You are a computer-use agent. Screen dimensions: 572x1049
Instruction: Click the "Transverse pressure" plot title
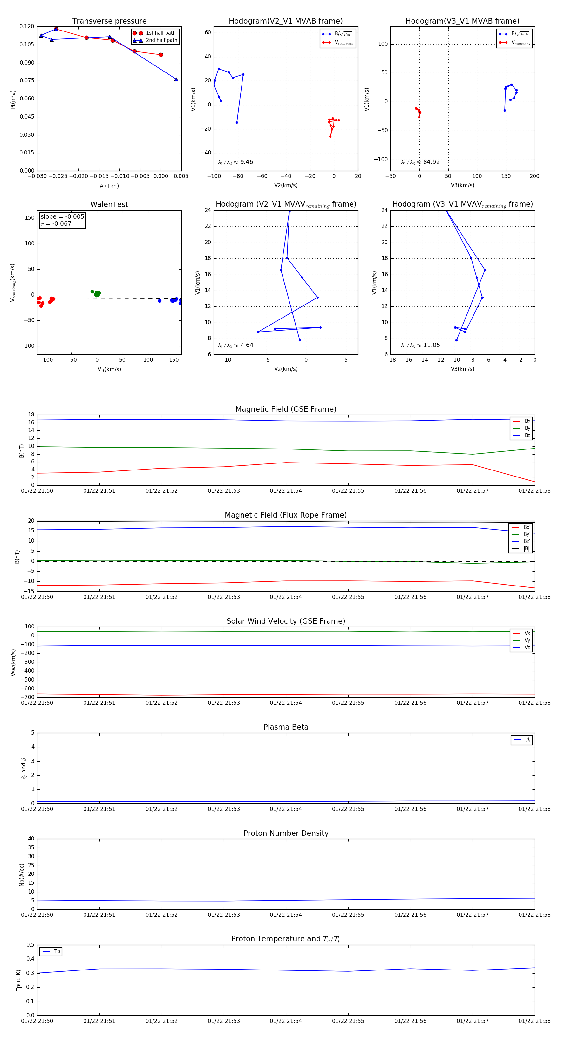[x=109, y=21]
